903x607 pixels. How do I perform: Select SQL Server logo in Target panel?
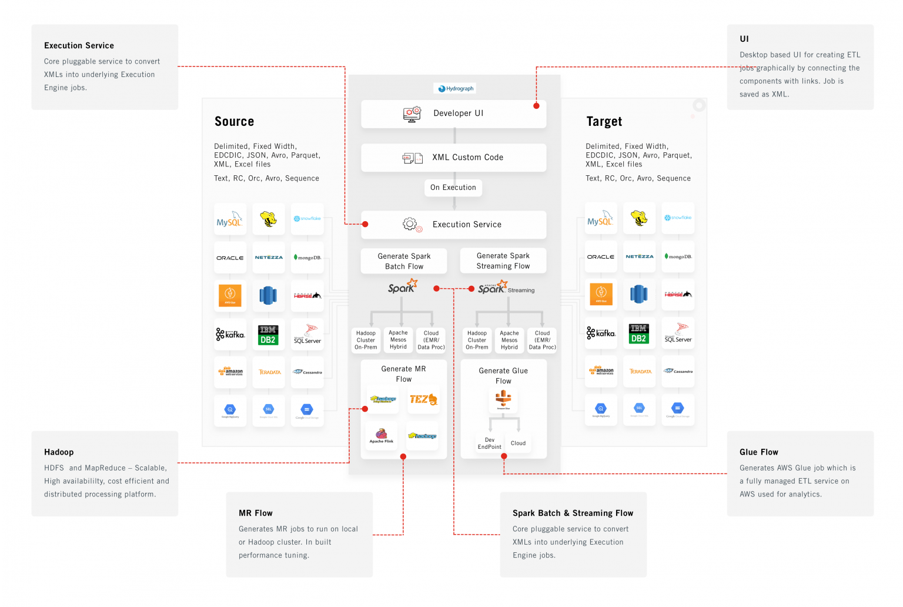(x=678, y=333)
